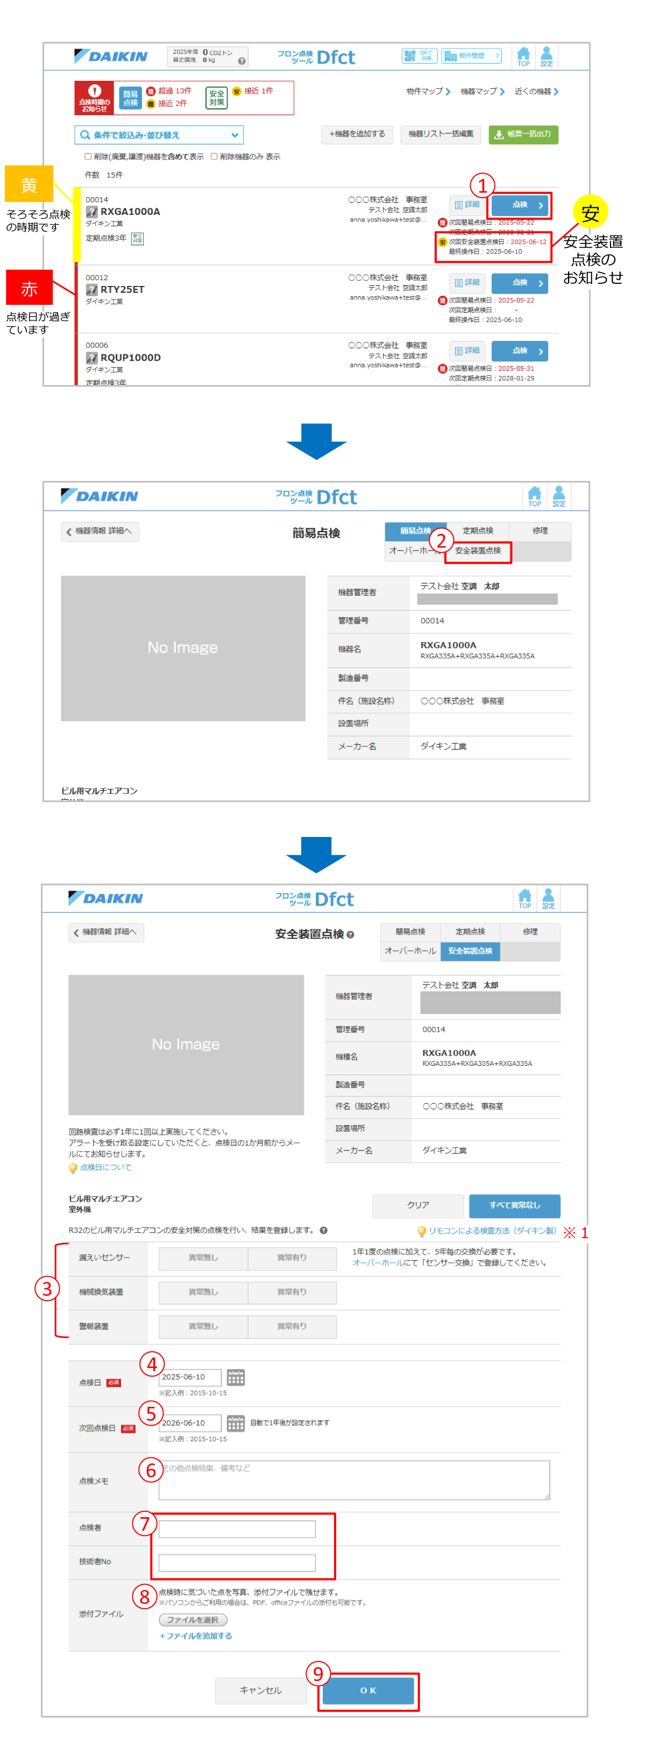Switch to 簡易点検 tab on the 安全装置点検 screen
Screen dimensions: 646x1745
coord(410,932)
